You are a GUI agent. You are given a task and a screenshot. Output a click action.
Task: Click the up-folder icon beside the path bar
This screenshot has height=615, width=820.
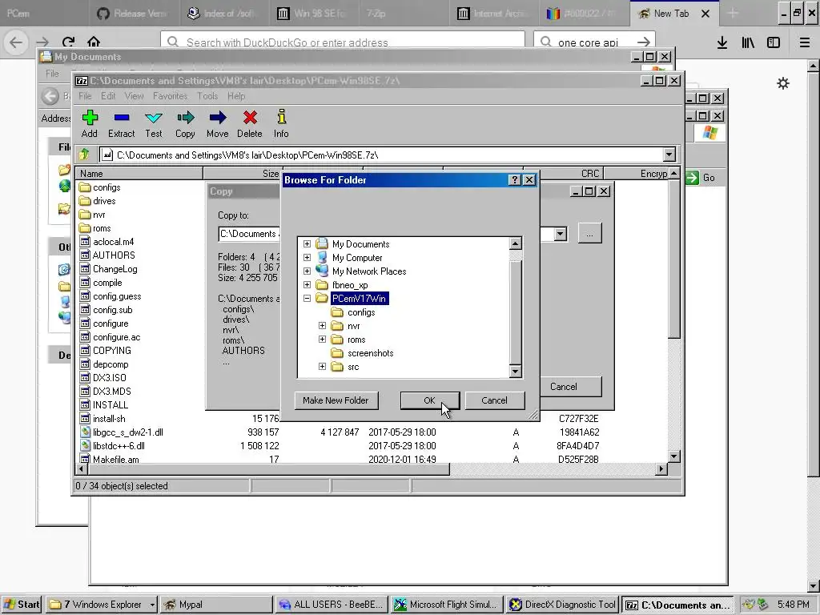click(x=84, y=155)
